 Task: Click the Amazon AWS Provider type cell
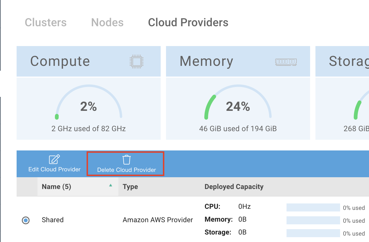pos(158,220)
